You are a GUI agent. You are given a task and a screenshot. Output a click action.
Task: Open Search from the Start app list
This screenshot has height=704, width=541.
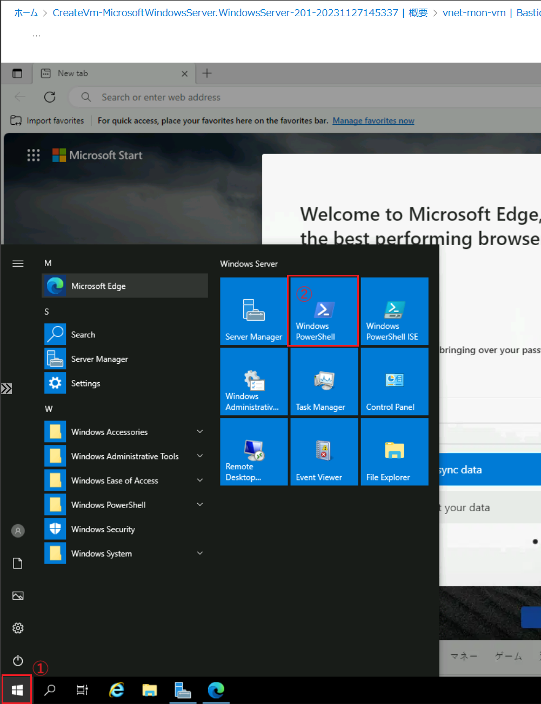click(125, 335)
